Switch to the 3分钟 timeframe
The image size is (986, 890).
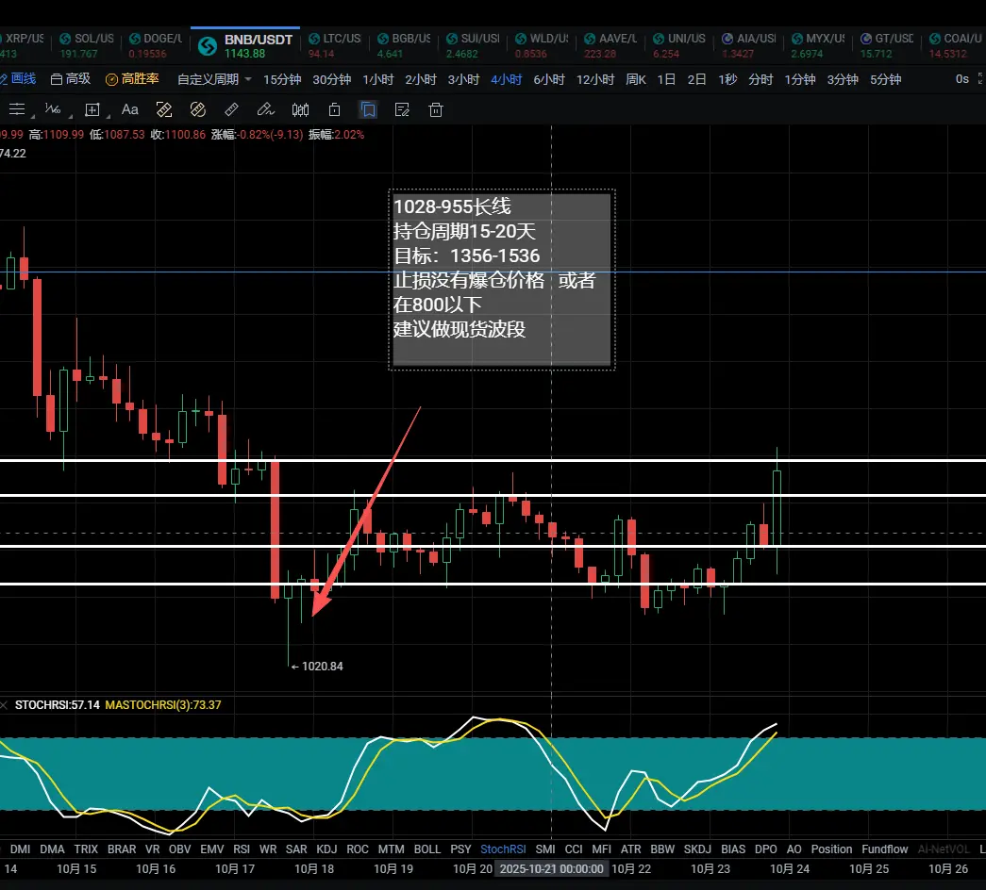tap(843, 79)
